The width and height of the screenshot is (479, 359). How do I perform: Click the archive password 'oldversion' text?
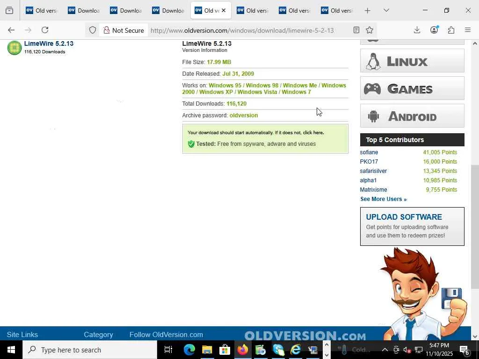[x=243, y=115]
